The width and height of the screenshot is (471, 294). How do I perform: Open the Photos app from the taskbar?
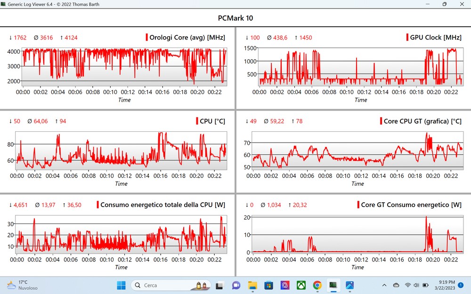(x=349, y=285)
